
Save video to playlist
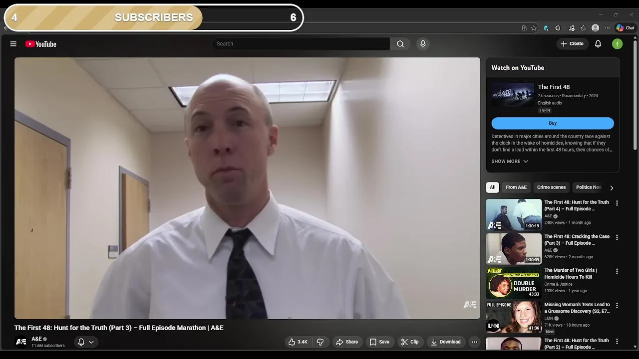[379, 342]
